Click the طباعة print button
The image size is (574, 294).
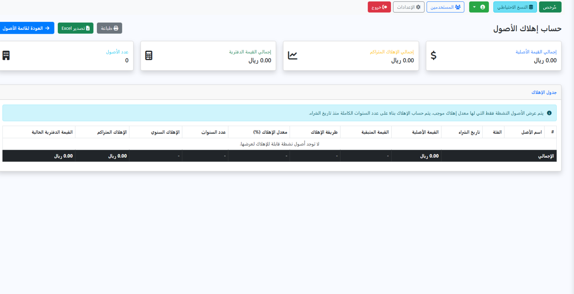109,28
